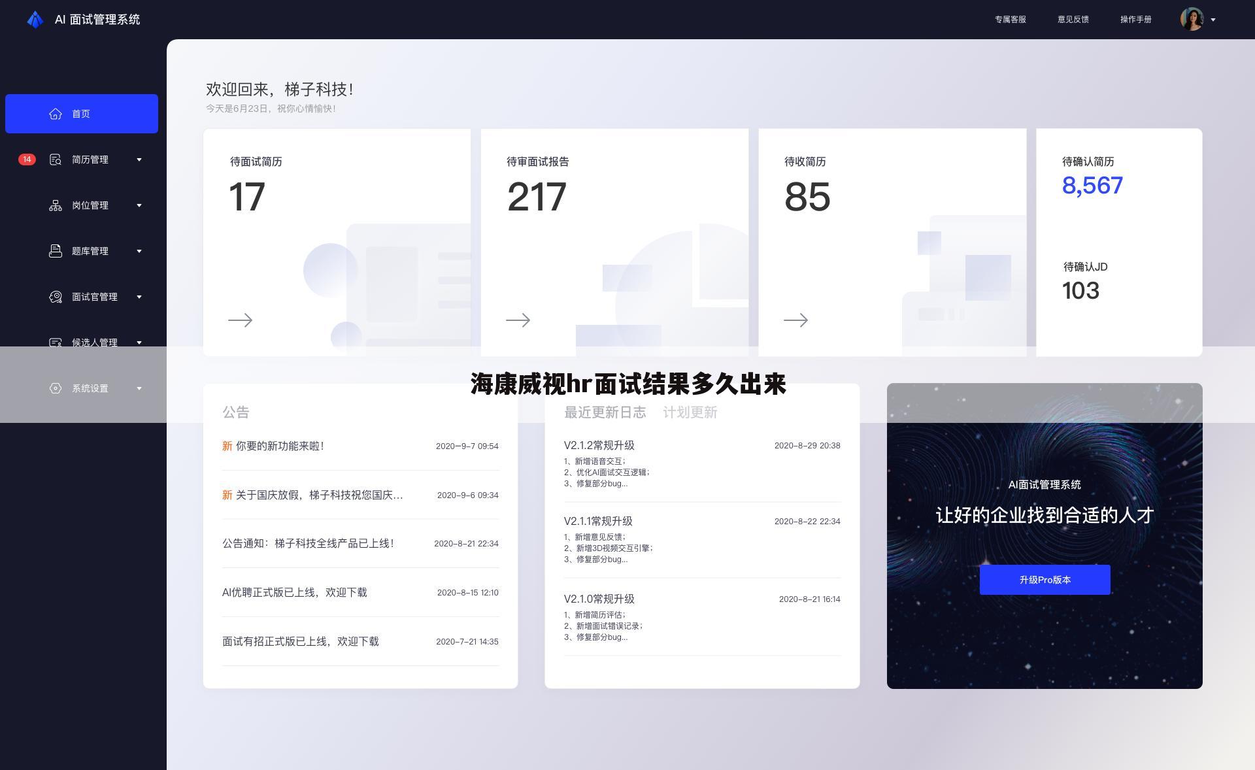Screen dimensions: 1255x770
Task: Open 简历管理 menu item
Action: [x=90, y=159]
